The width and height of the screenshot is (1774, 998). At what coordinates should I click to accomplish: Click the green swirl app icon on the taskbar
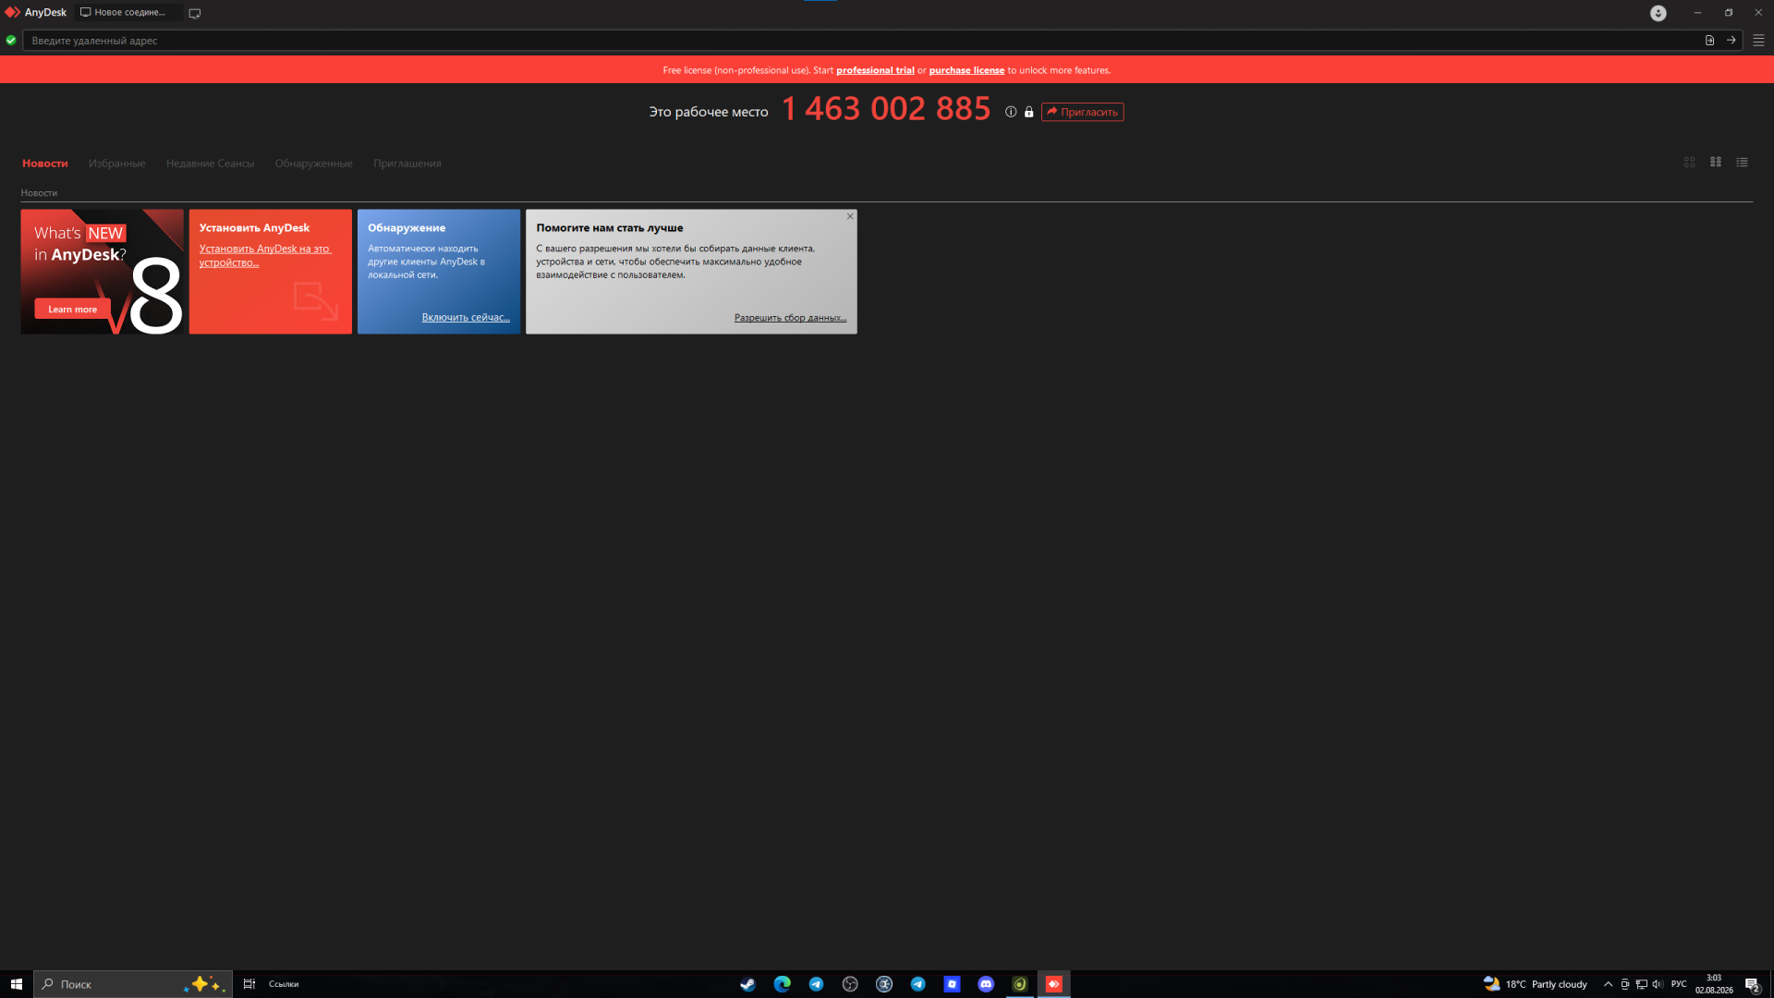1020,984
